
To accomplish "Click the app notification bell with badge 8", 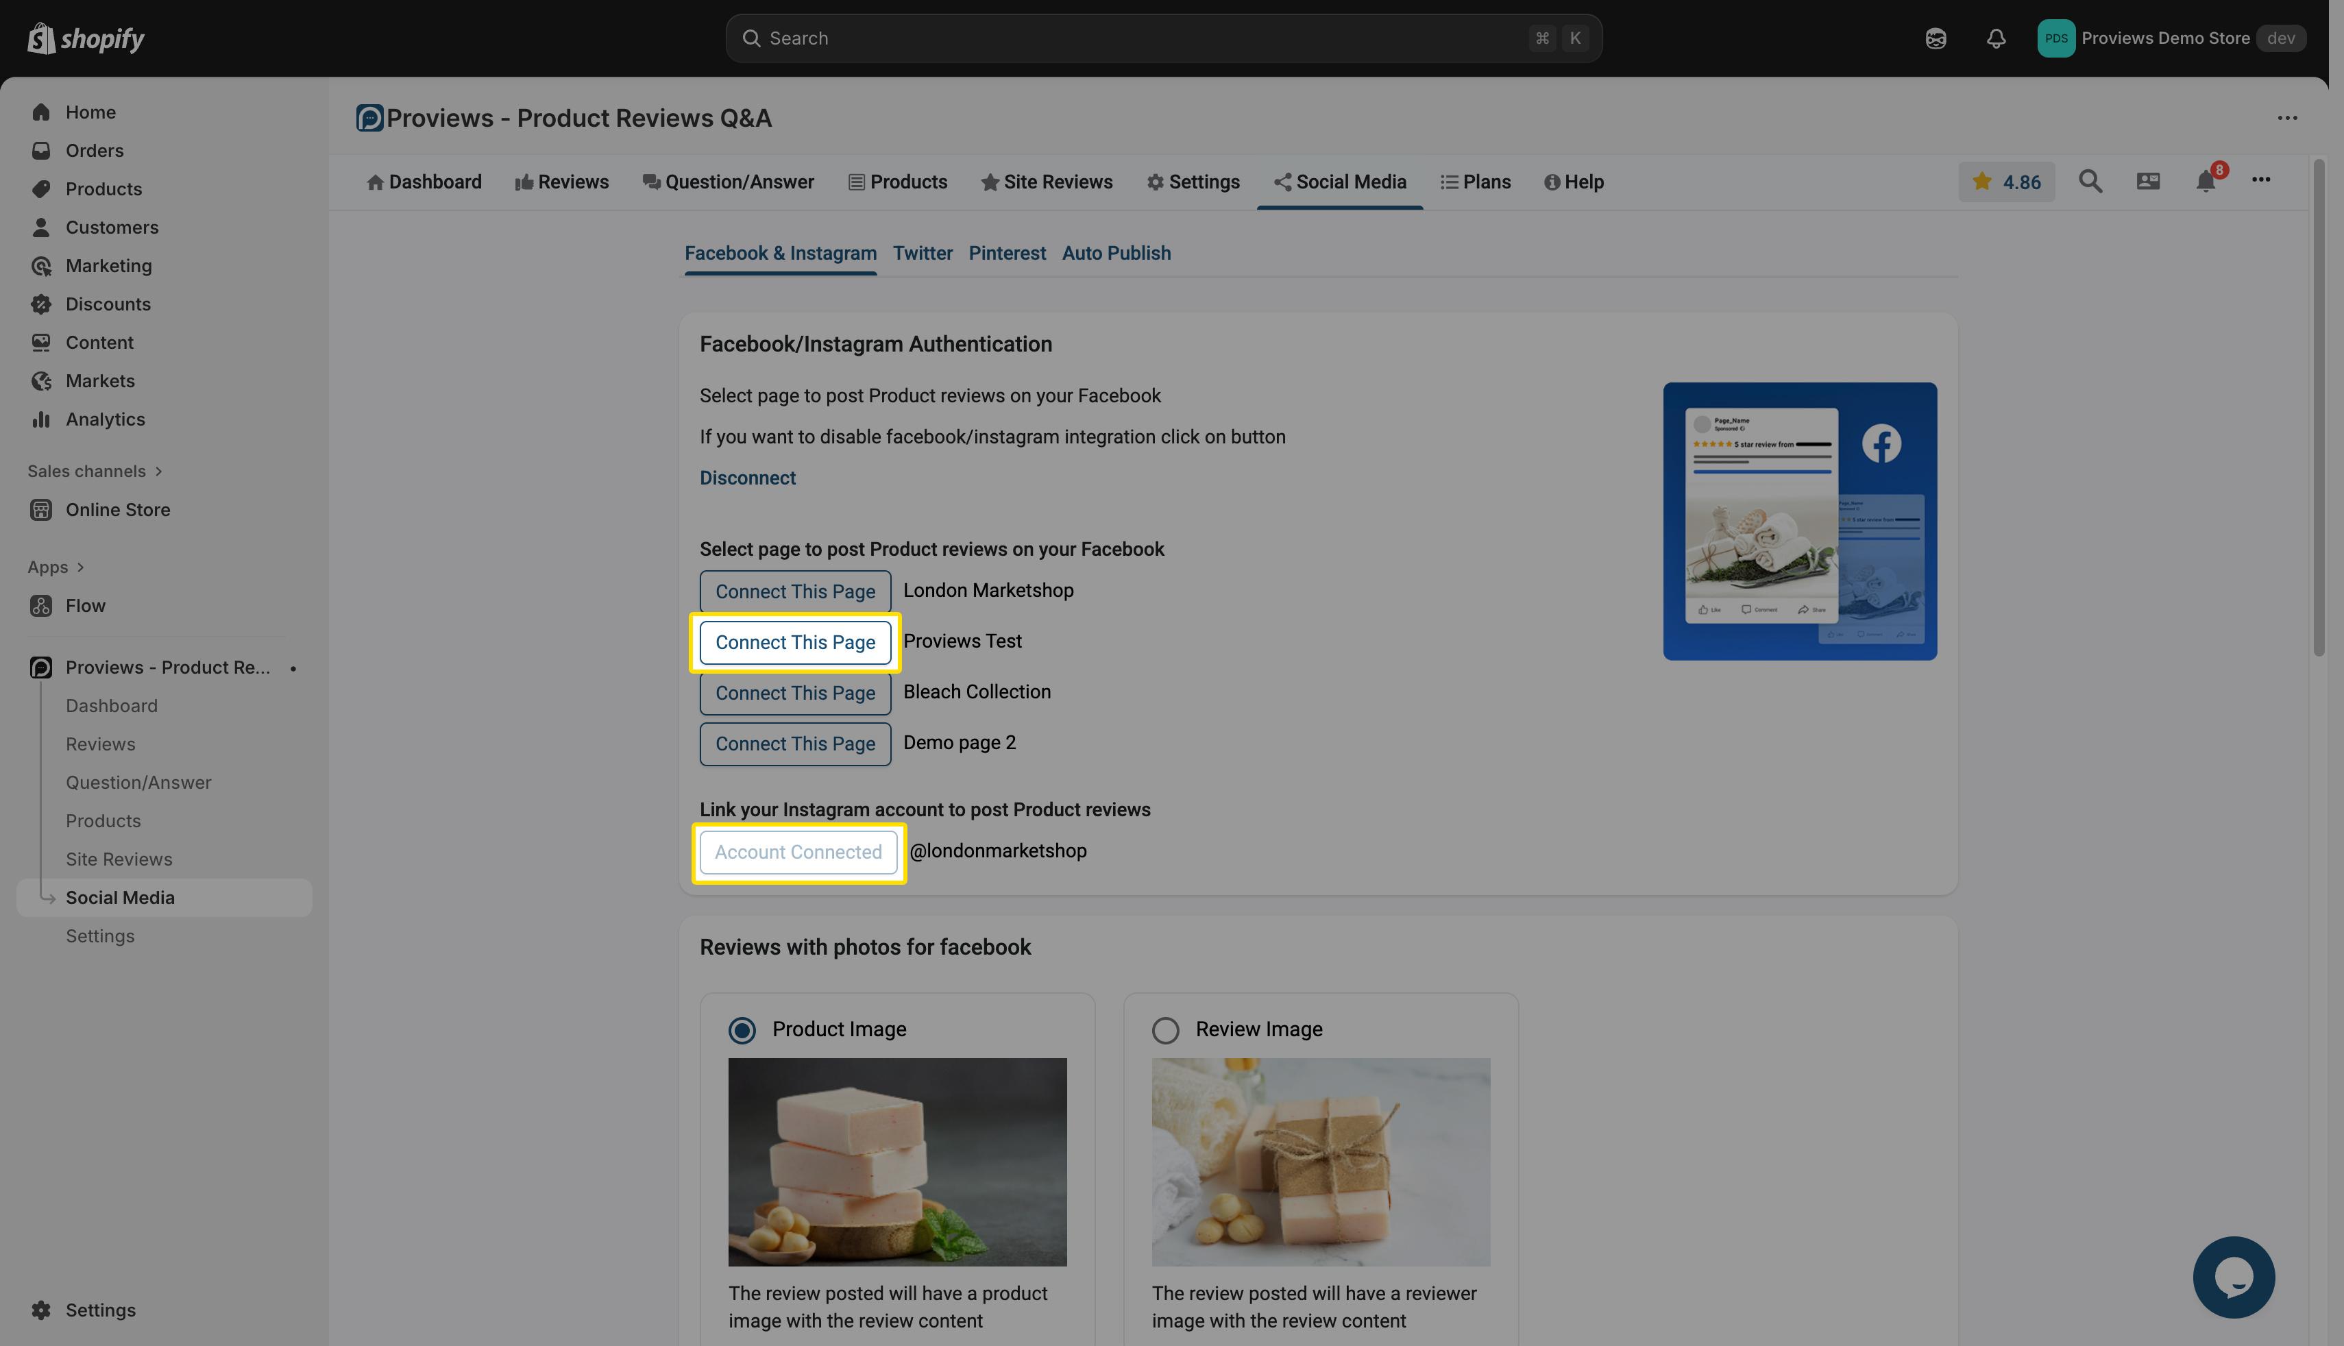I will point(2206,181).
